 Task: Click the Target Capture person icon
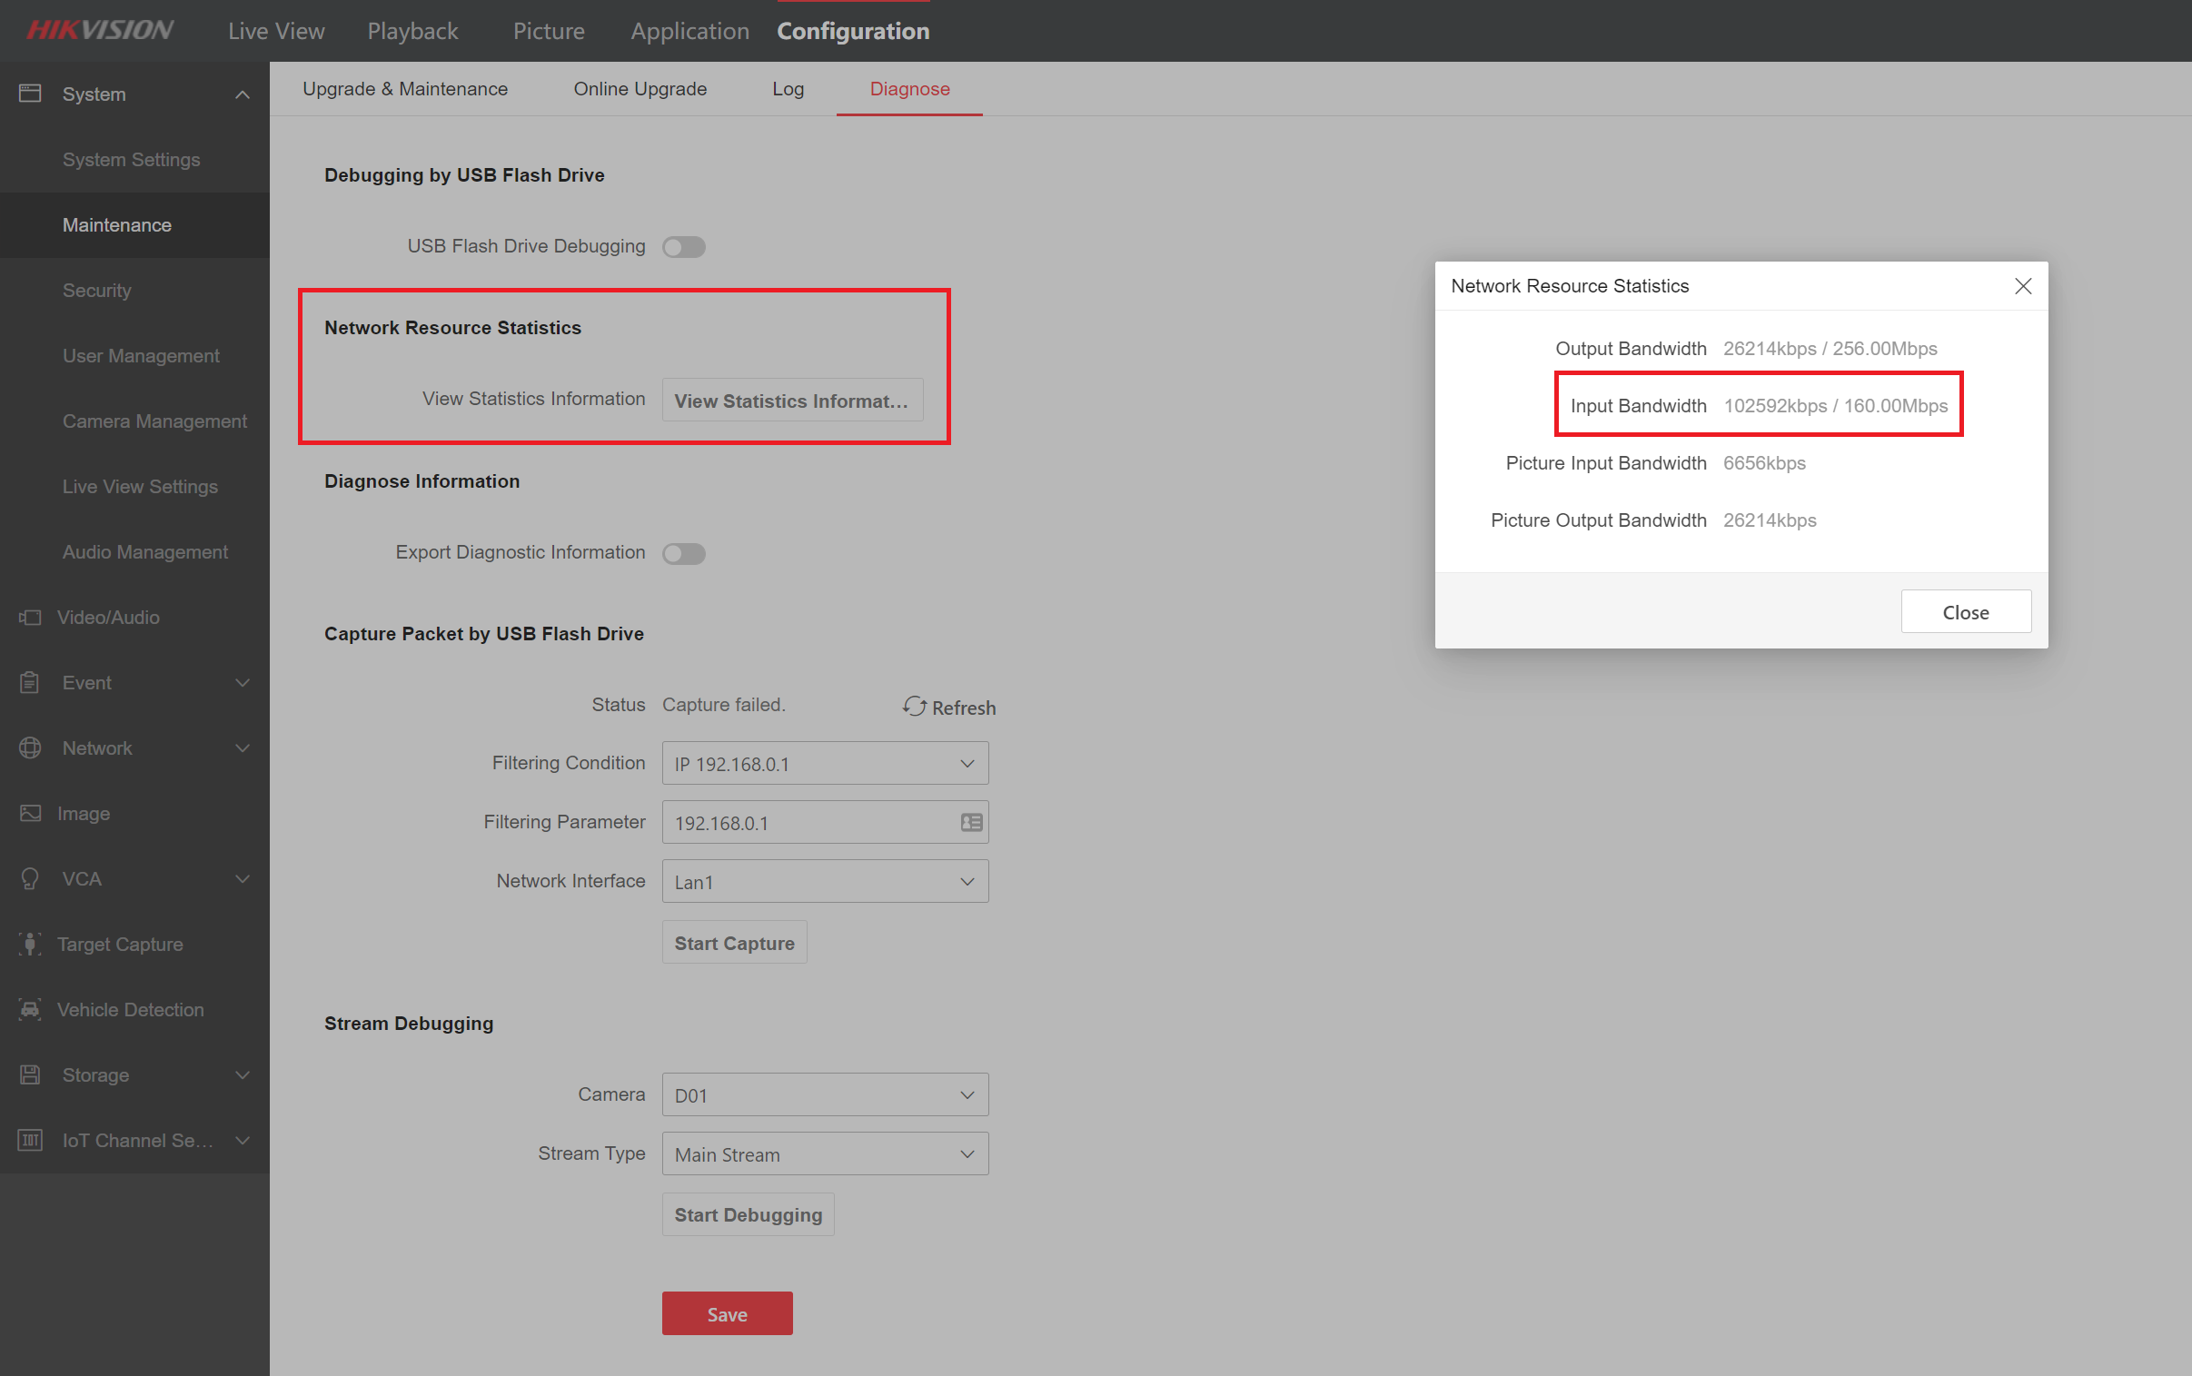[x=30, y=944]
